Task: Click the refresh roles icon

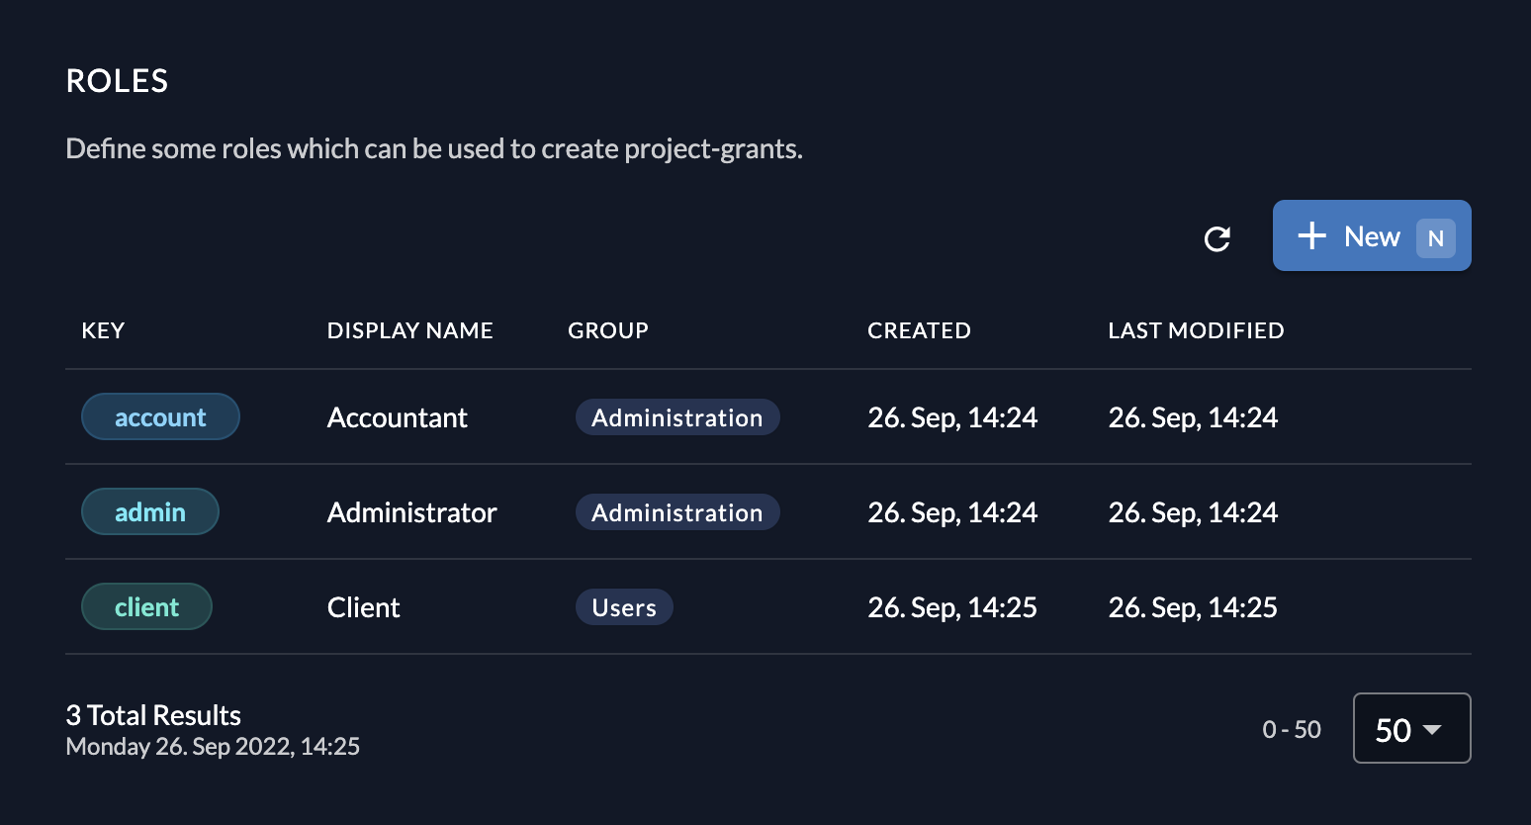Action: tap(1216, 238)
